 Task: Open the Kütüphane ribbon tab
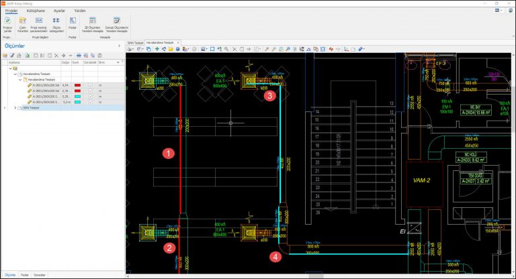pyautogui.click(x=36, y=11)
